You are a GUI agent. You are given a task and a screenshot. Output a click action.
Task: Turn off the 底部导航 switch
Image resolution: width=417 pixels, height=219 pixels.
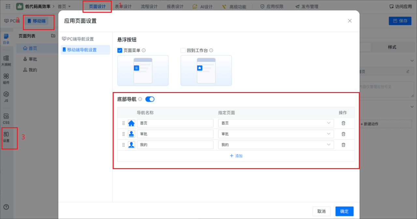coord(150,99)
